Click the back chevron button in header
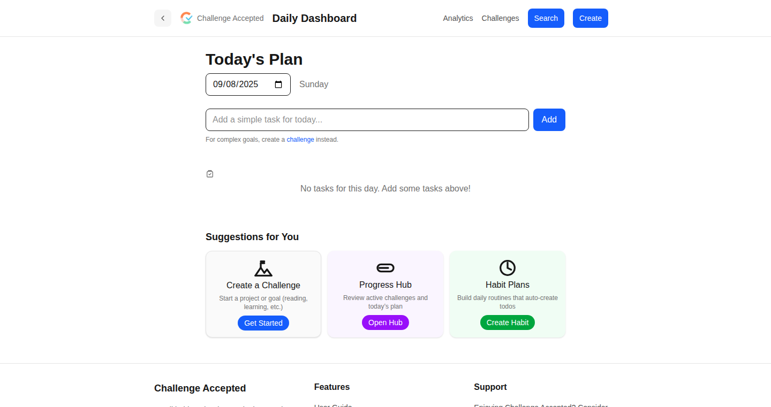The image size is (771, 407). pyautogui.click(x=163, y=18)
